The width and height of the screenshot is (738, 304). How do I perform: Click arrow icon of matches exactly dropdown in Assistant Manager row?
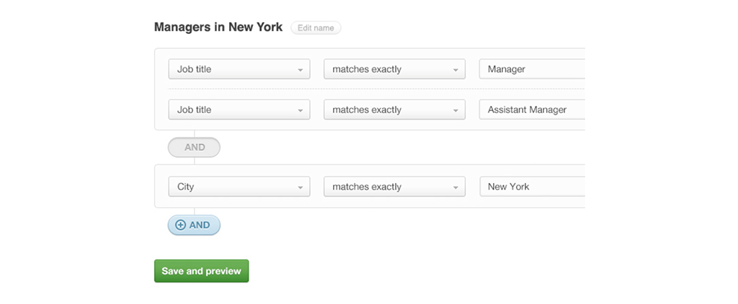pyautogui.click(x=455, y=110)
